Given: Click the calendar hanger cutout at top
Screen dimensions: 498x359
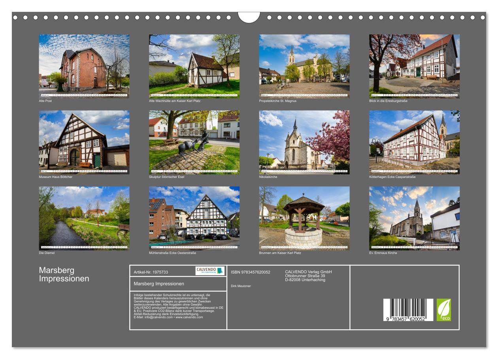Looking at the screenshot, I should click(x=249, y=17).
